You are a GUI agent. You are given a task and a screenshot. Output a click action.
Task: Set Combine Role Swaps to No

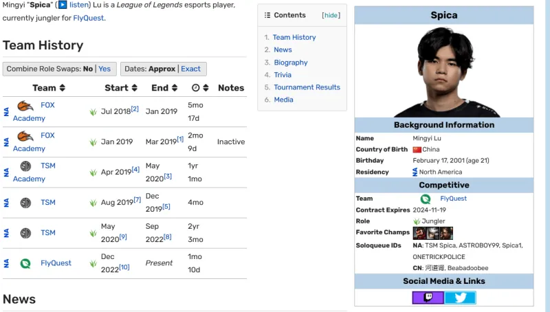(x=88, y=69)
